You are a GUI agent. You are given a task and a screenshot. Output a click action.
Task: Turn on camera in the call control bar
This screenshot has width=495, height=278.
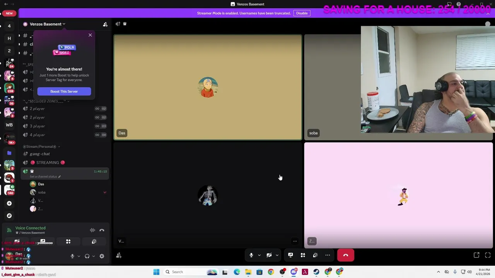click(269, 255)
